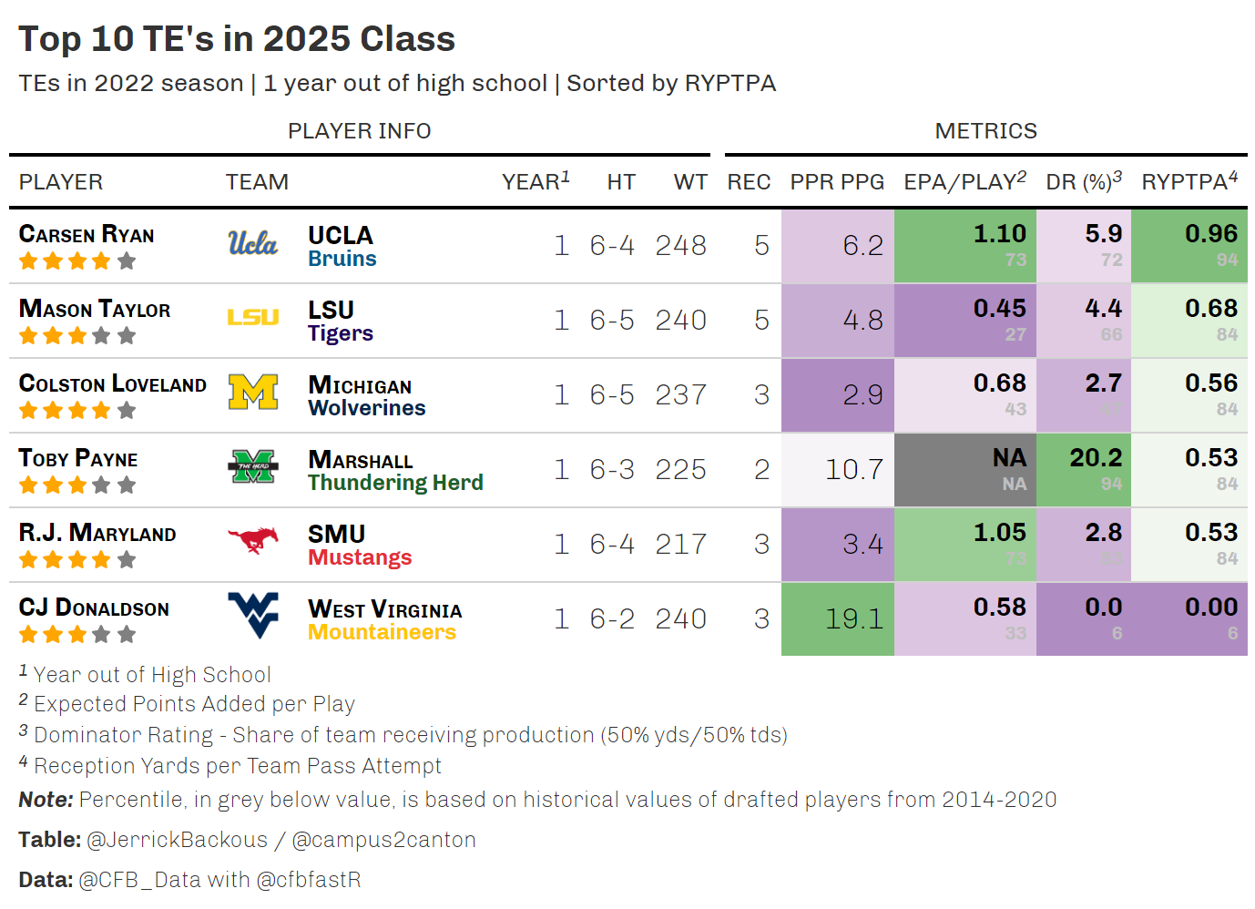Click the UCLA Bruins team logo
This screenshot has width=1255, height=909.
click(x=252, y=244)
